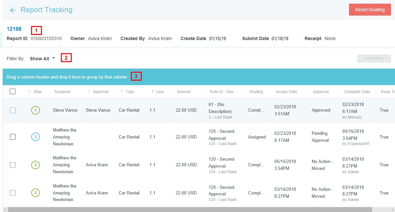Open the Type column menu dots
395x212 pixels.
(122, 91)
